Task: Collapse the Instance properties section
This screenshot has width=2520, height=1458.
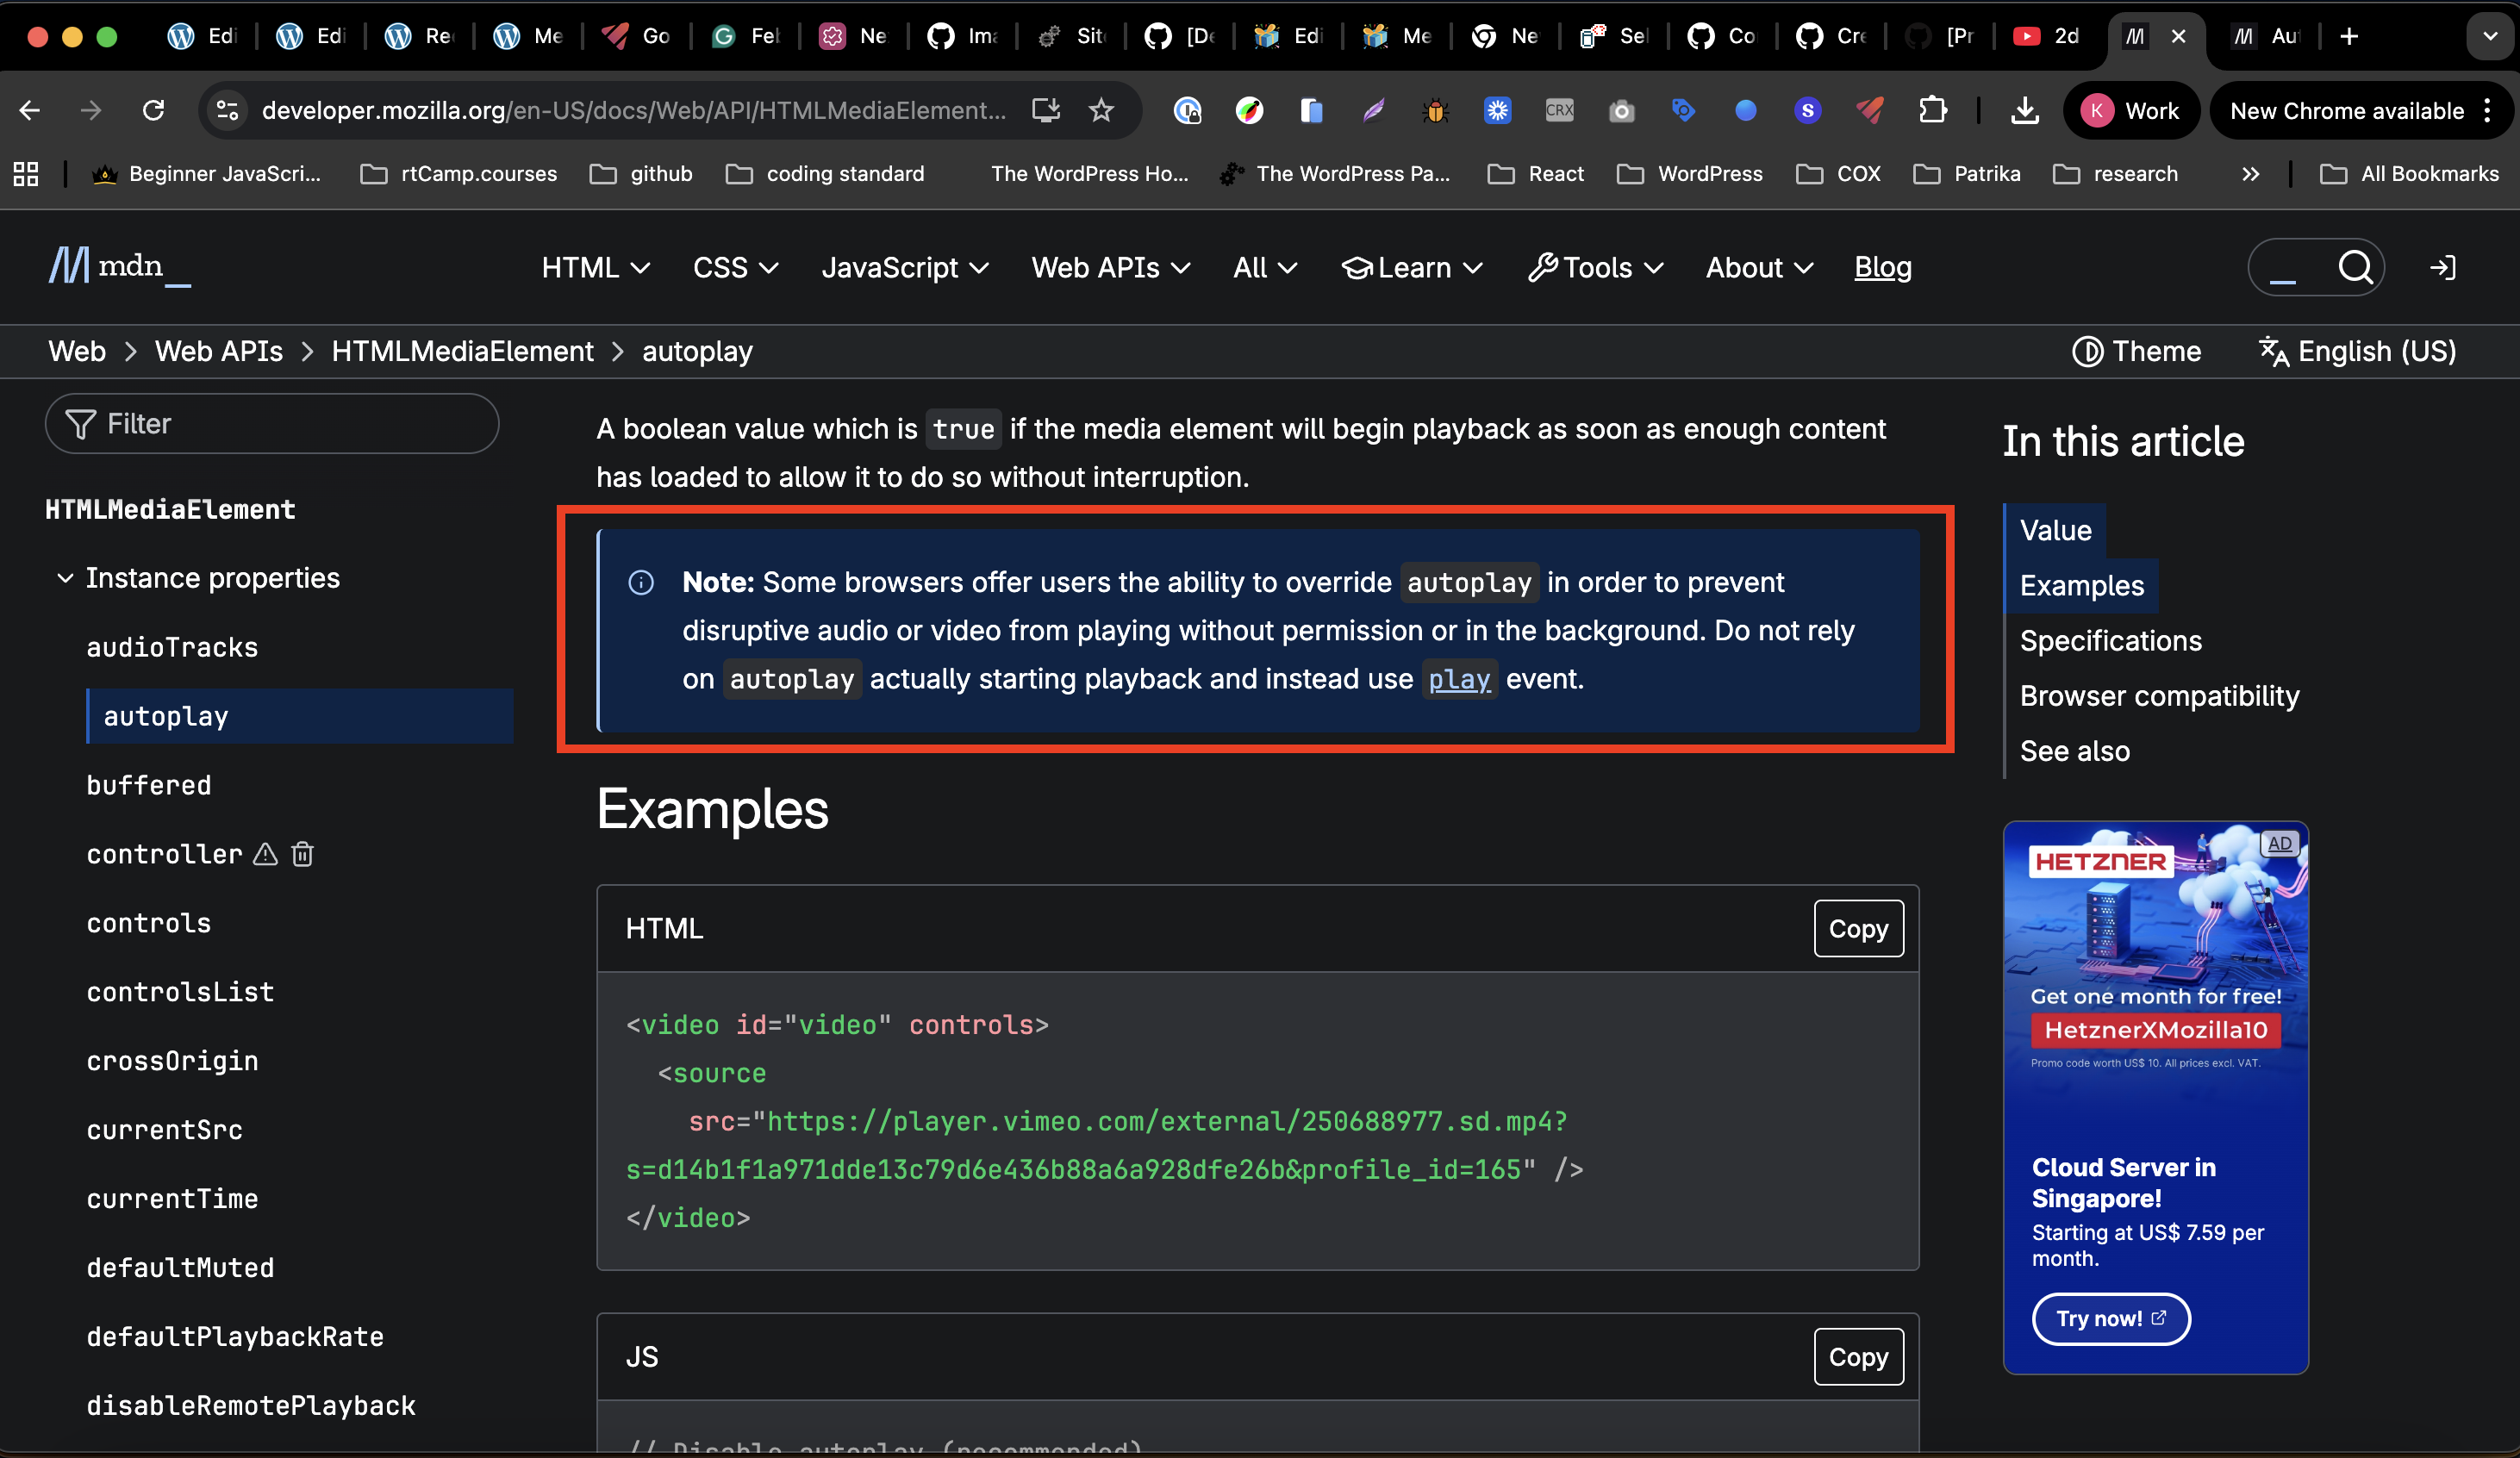Action: pyautogui.click(x=65, y=578)
